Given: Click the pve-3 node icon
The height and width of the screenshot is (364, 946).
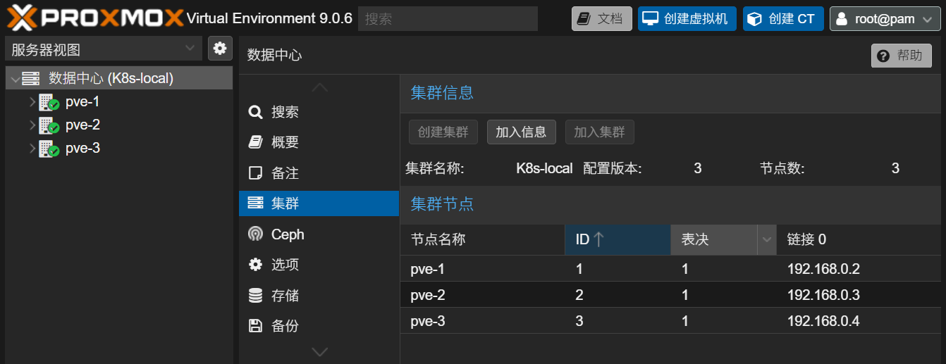Looking at the screenshot, I should 48,149.
